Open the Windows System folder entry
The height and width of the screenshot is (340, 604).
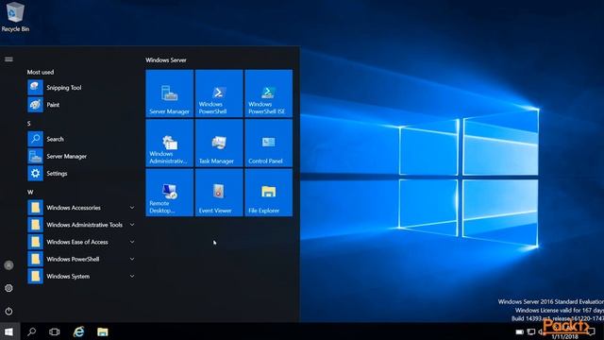coord(81,277)
